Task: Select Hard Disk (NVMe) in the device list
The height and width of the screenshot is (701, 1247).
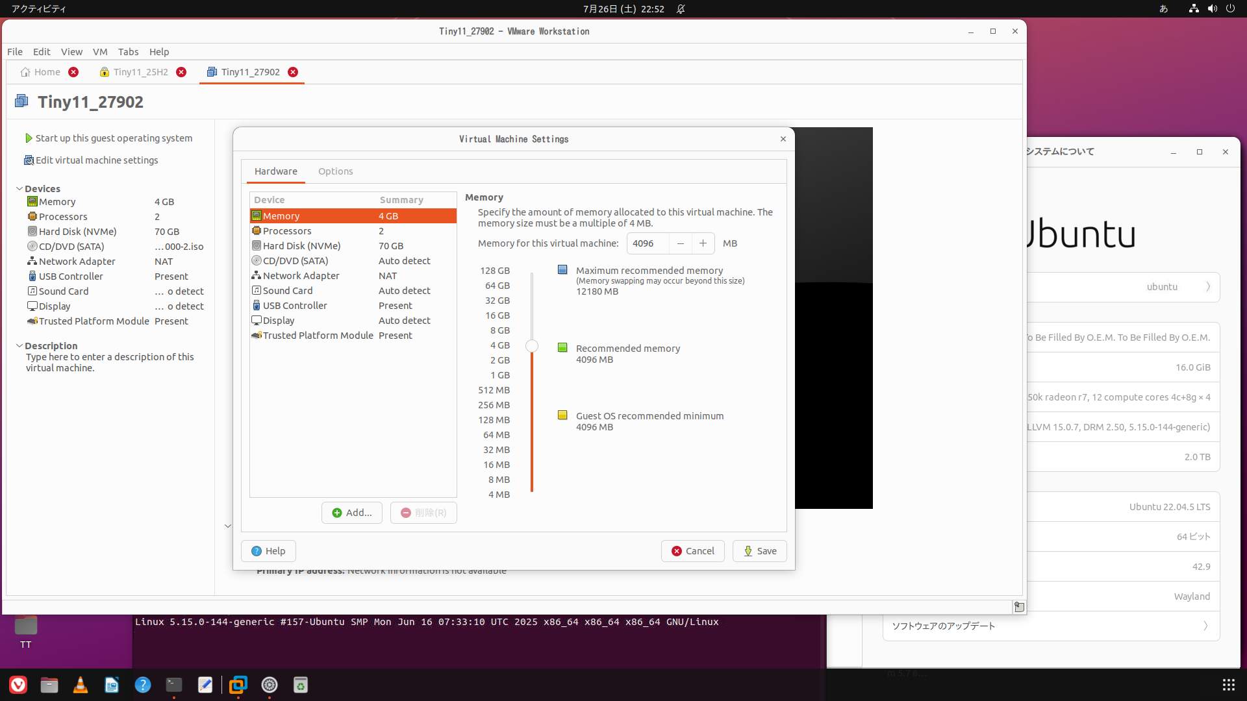Action: pyautogui.click(x=353, y=246)
